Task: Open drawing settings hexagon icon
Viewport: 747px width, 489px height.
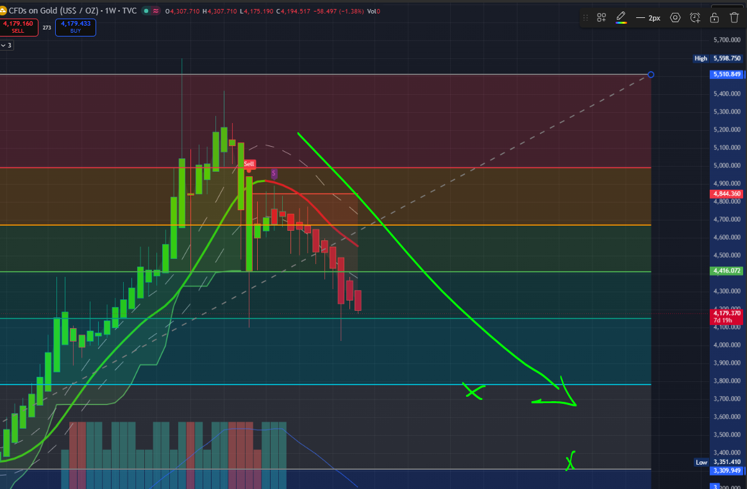Action: (x=675, y=17)
